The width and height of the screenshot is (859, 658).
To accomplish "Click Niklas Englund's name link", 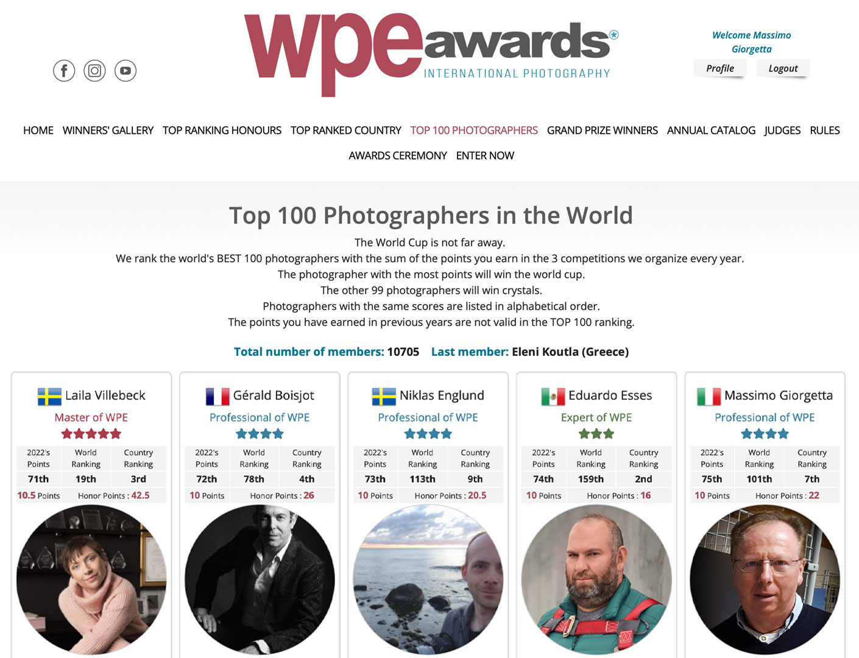I will tap(442, 395).
